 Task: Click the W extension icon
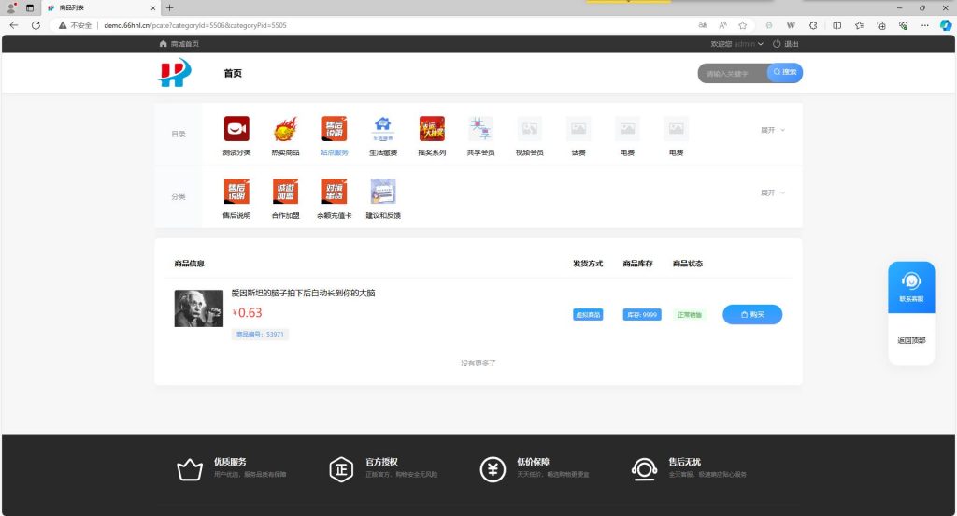pos(791,25)
